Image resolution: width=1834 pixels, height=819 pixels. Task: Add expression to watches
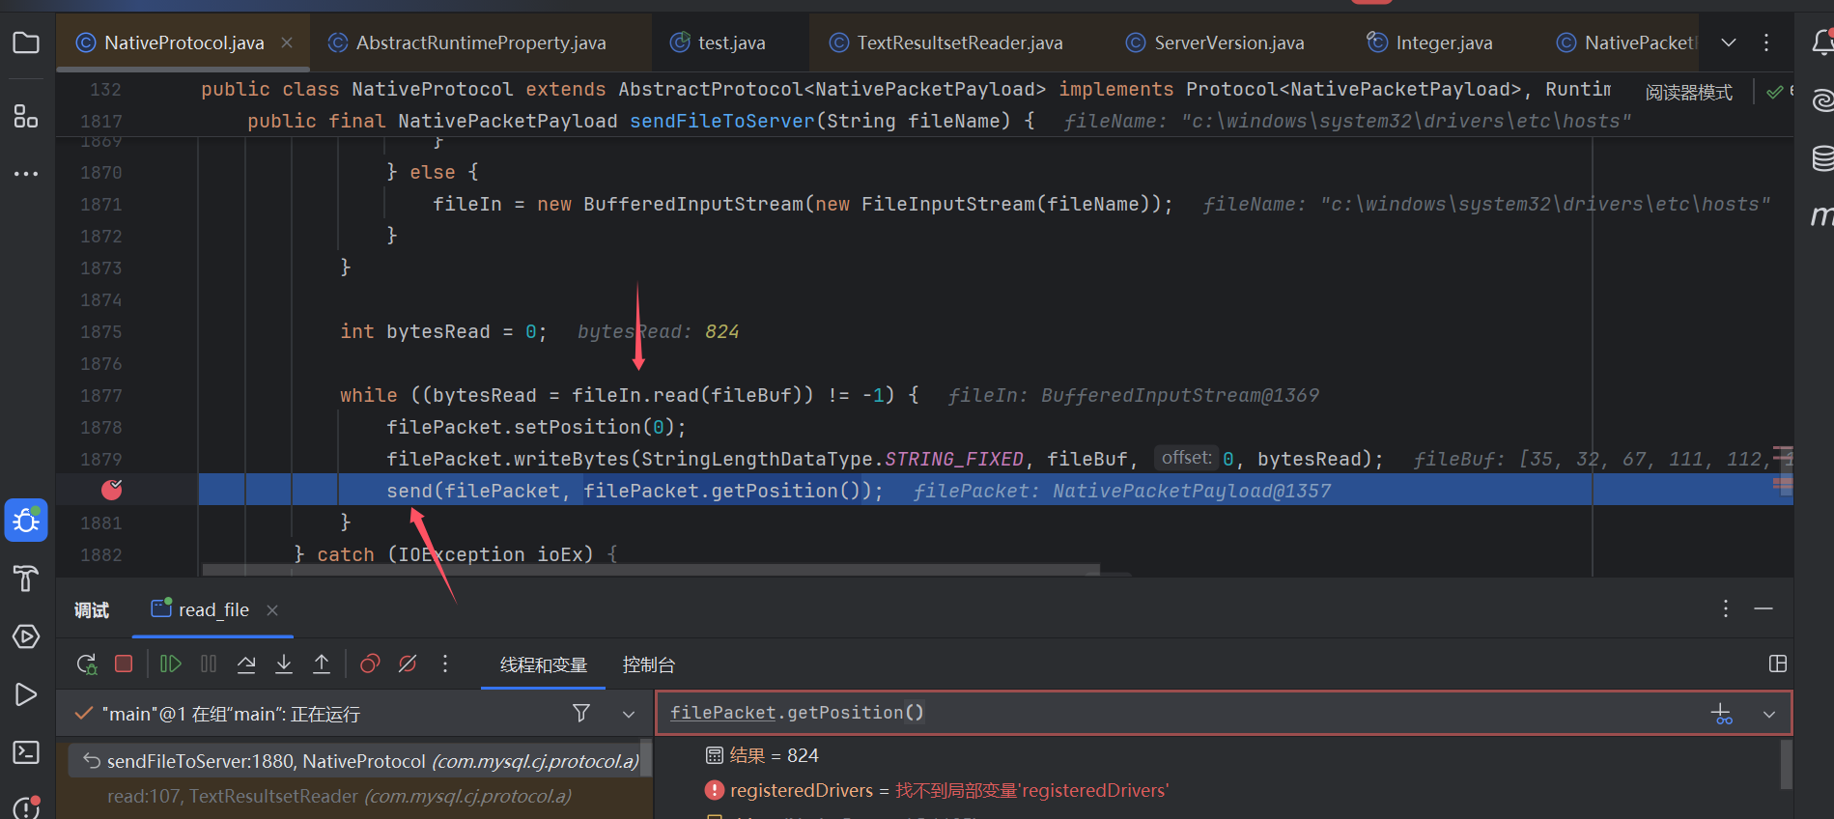pos(1721,714)
